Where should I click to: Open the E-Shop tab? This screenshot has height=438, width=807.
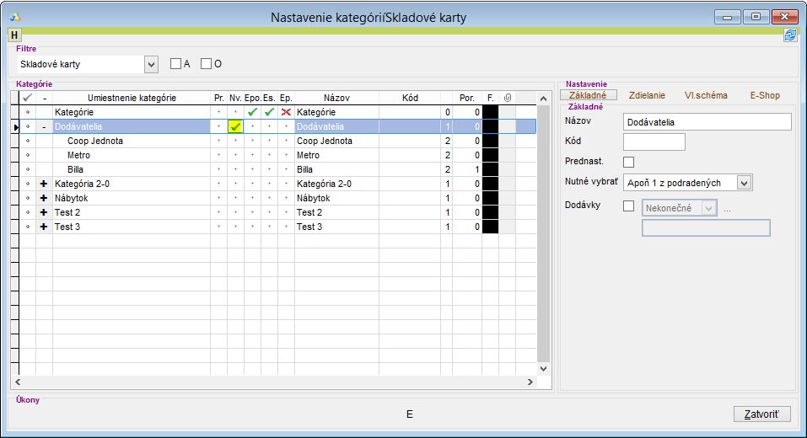click(764, 95)
